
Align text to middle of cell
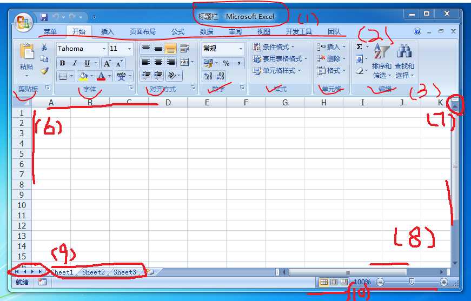[158, 48]
